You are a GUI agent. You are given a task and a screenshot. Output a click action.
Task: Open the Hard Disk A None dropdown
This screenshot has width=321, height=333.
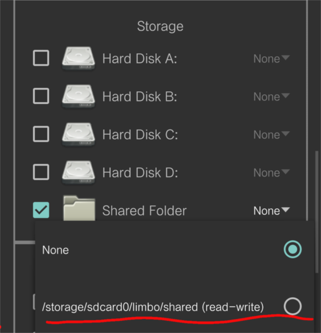(x=271, y=59)
